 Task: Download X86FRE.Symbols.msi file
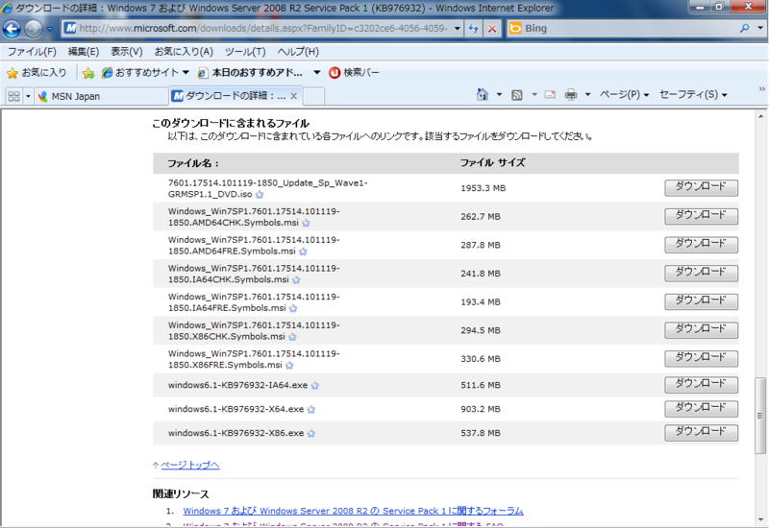point(701,357)
